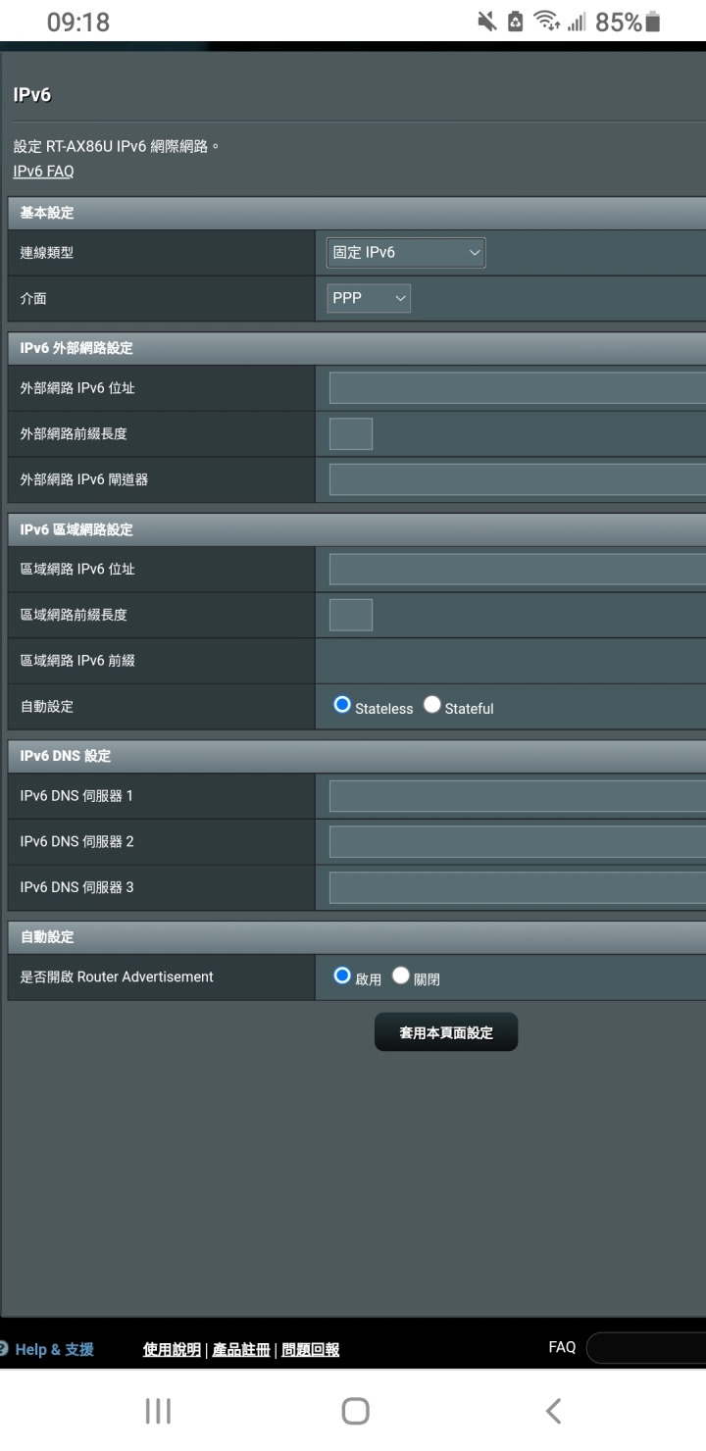The width and height of the screenshot is (706, 1451).
Task: Select the Stateful radio button
Action: [432, 705]
